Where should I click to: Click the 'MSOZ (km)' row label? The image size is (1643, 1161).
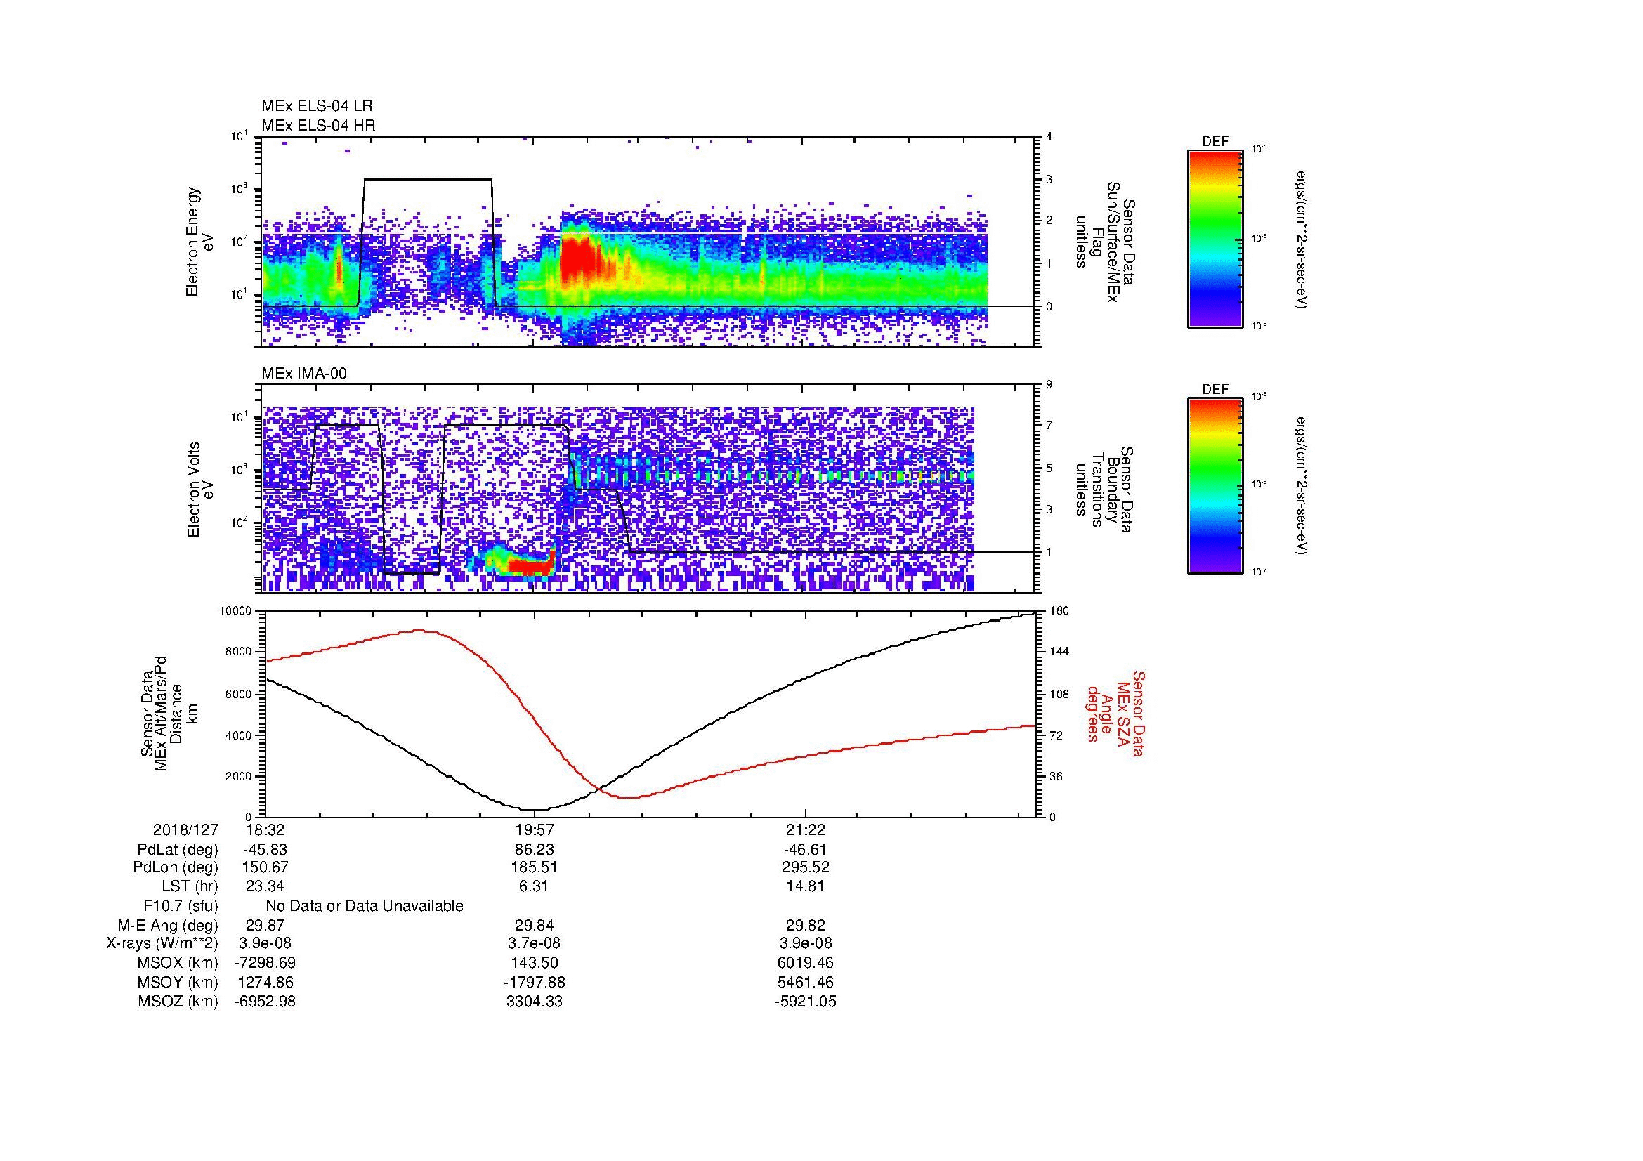coord(178,1002)
